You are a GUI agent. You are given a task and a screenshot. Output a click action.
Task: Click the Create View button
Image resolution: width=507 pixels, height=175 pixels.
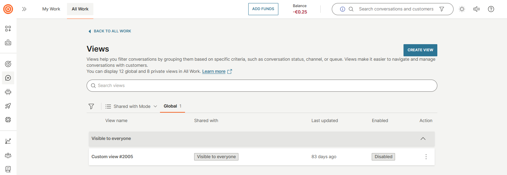tap(420, 50)
